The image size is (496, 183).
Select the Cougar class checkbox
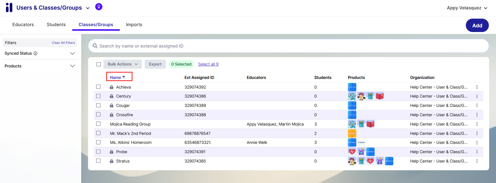(x=98, y=105)
